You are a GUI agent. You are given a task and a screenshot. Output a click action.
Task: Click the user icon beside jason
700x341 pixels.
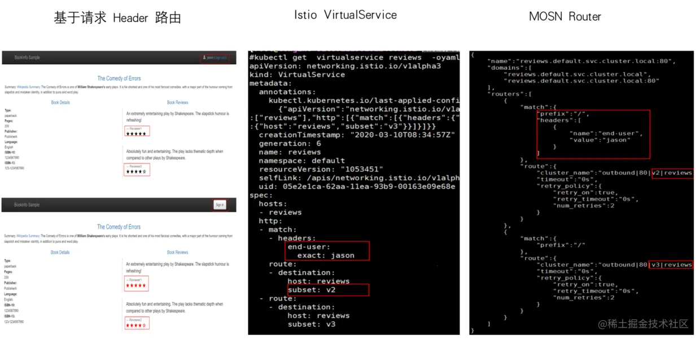204,57
